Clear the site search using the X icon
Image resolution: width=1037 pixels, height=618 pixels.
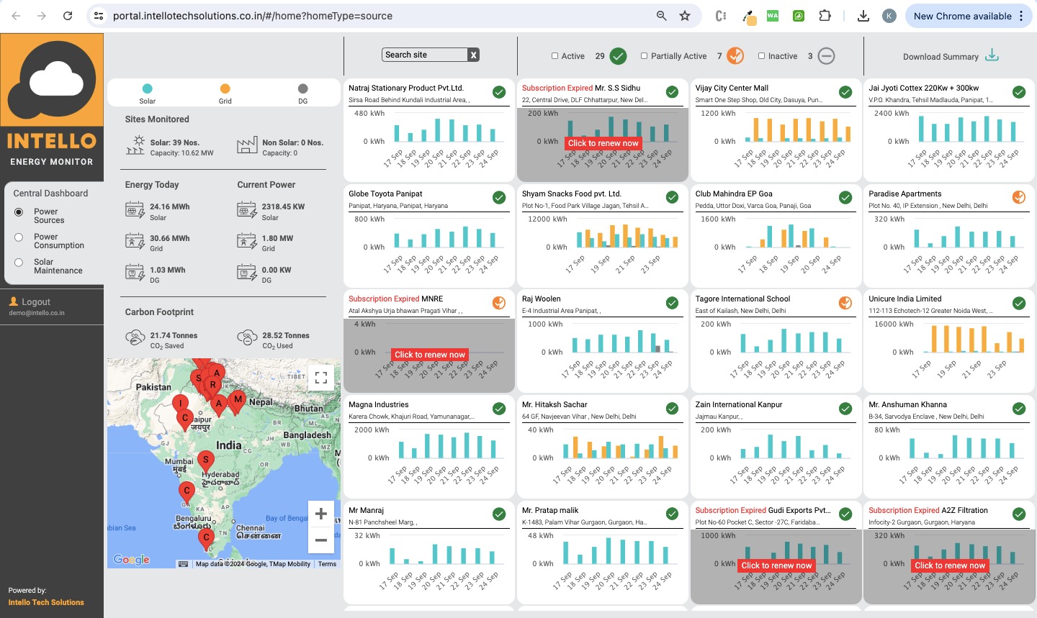(x=473, y=55)
